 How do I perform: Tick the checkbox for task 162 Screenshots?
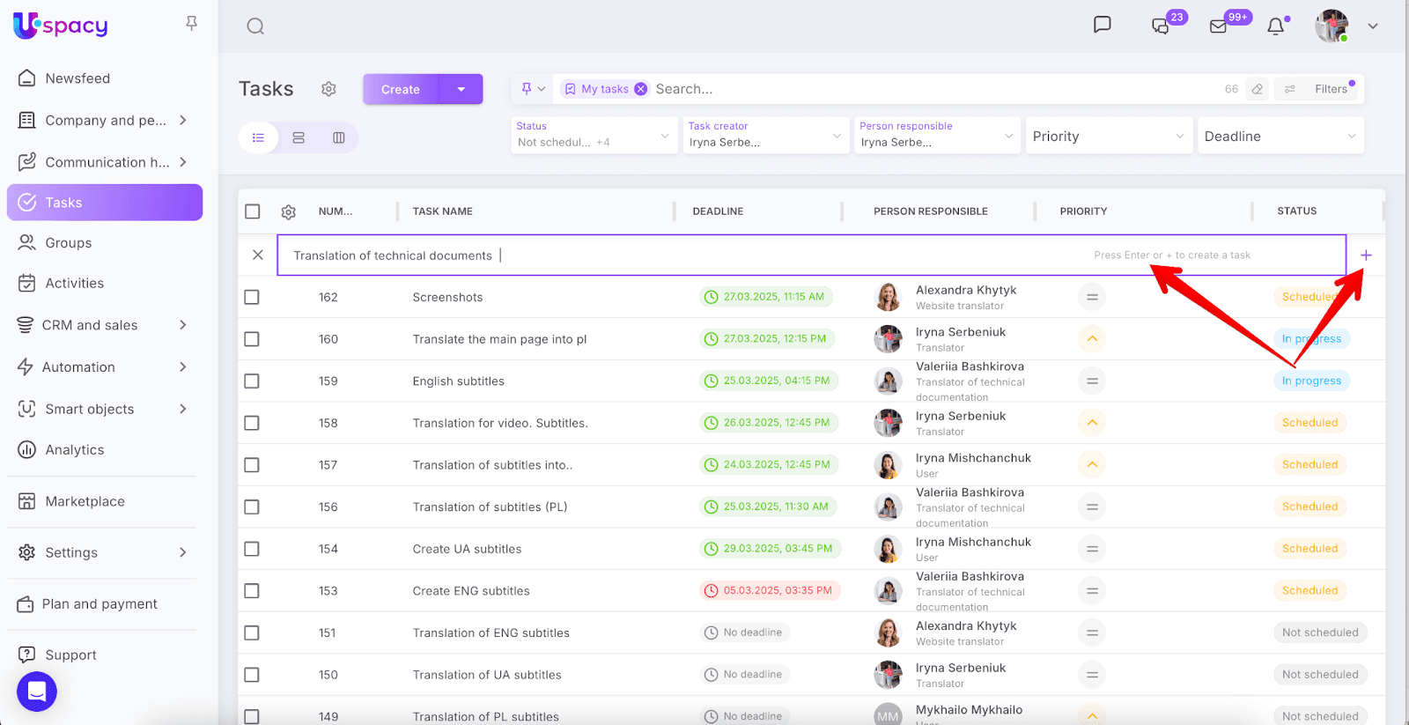(252, 298)
